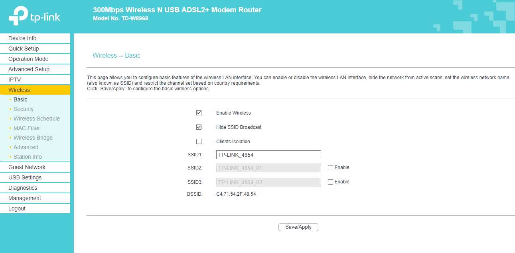This screenshot has width=515, height=253.
Task: Click the SSID1 text field
Action: 268,155
